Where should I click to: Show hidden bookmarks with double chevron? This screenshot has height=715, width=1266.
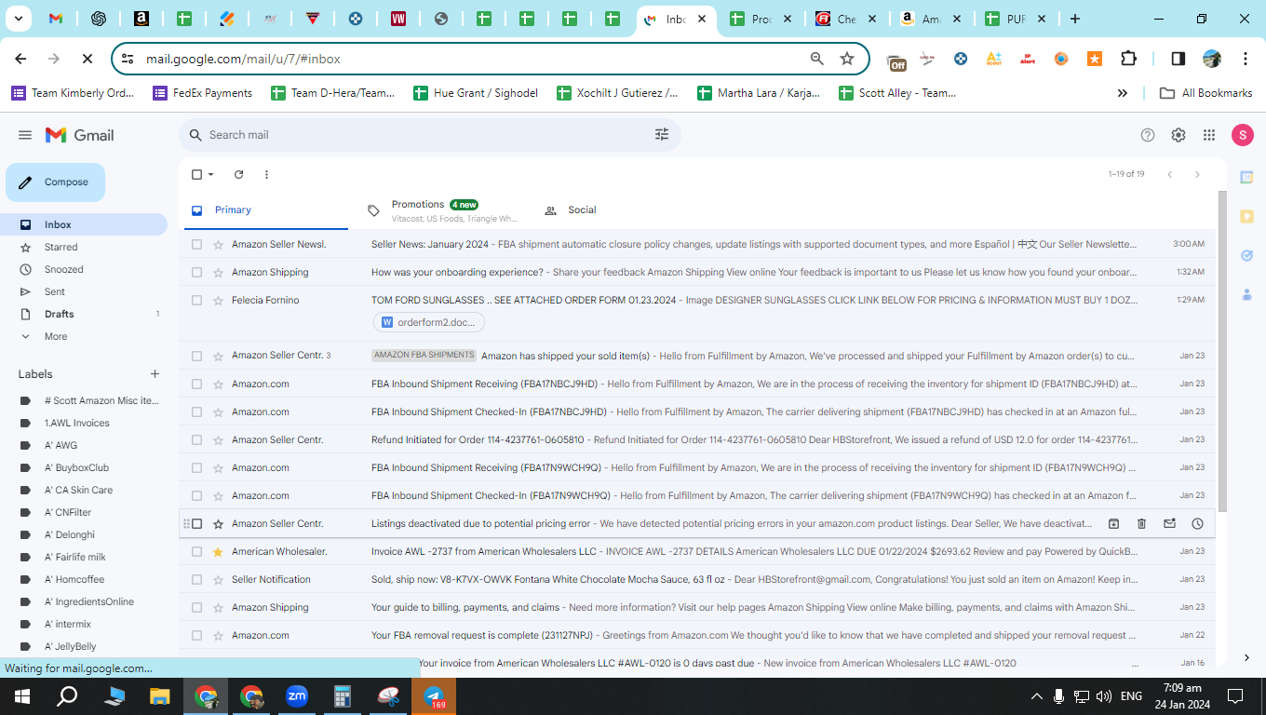[1123, 93]
